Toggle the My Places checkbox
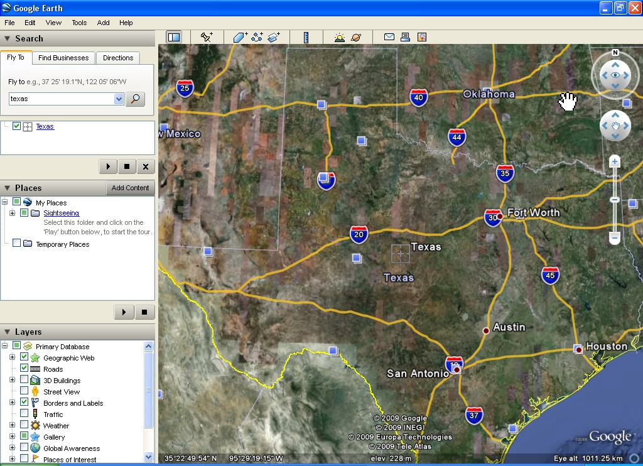 [16, 202]
